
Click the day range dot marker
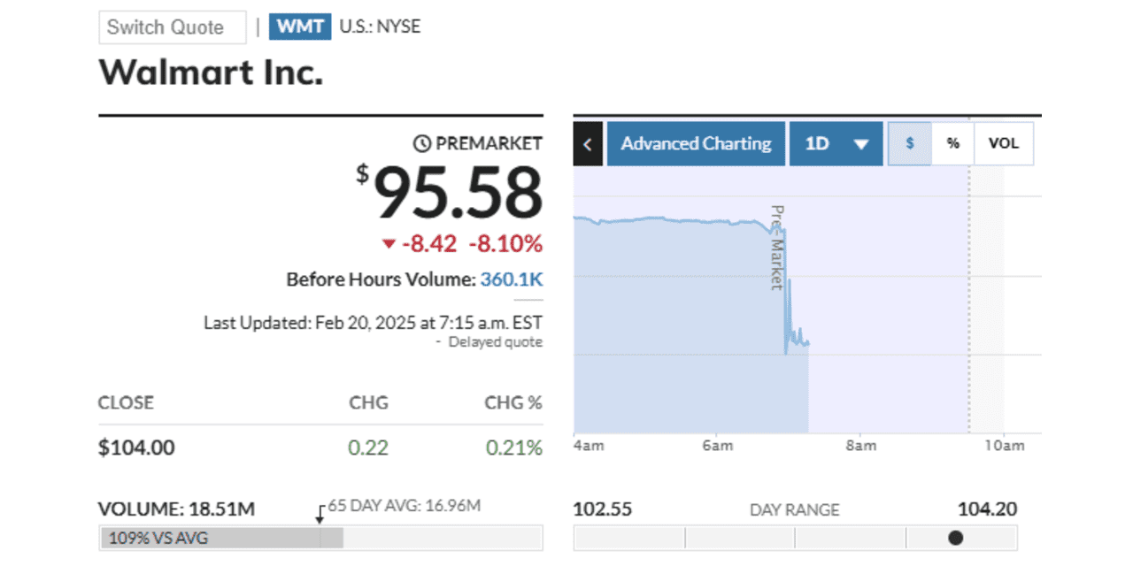click(955, 538)
